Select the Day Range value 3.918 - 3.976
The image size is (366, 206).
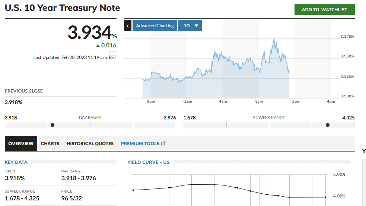pyautogui.click(x=79, y=178)
